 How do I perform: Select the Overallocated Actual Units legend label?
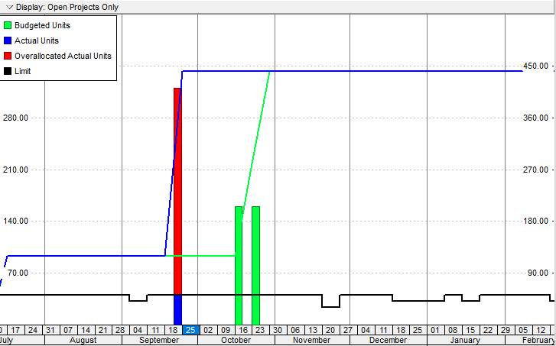pyautogui.click(x=63, y=56)
